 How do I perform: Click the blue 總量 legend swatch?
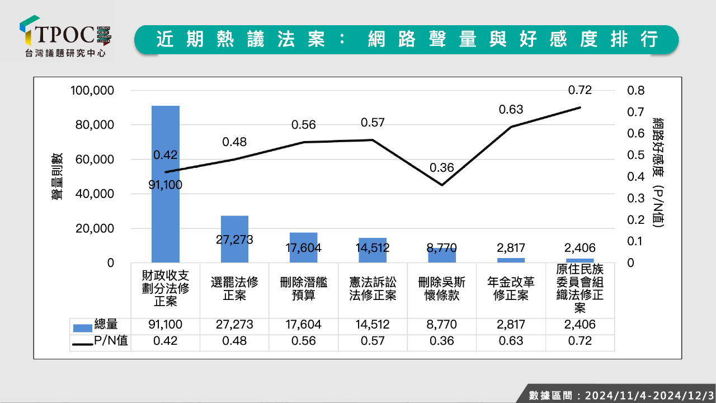click(82, 326)
